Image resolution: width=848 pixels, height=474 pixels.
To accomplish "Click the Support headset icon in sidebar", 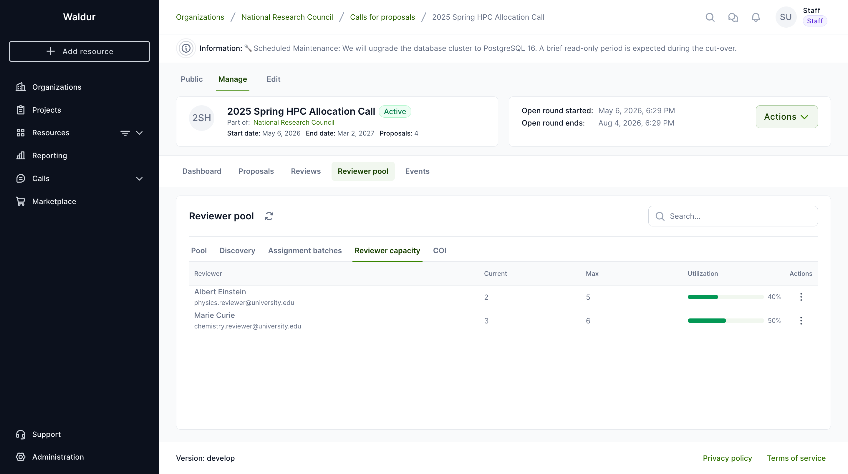I will tap(20, 434).
